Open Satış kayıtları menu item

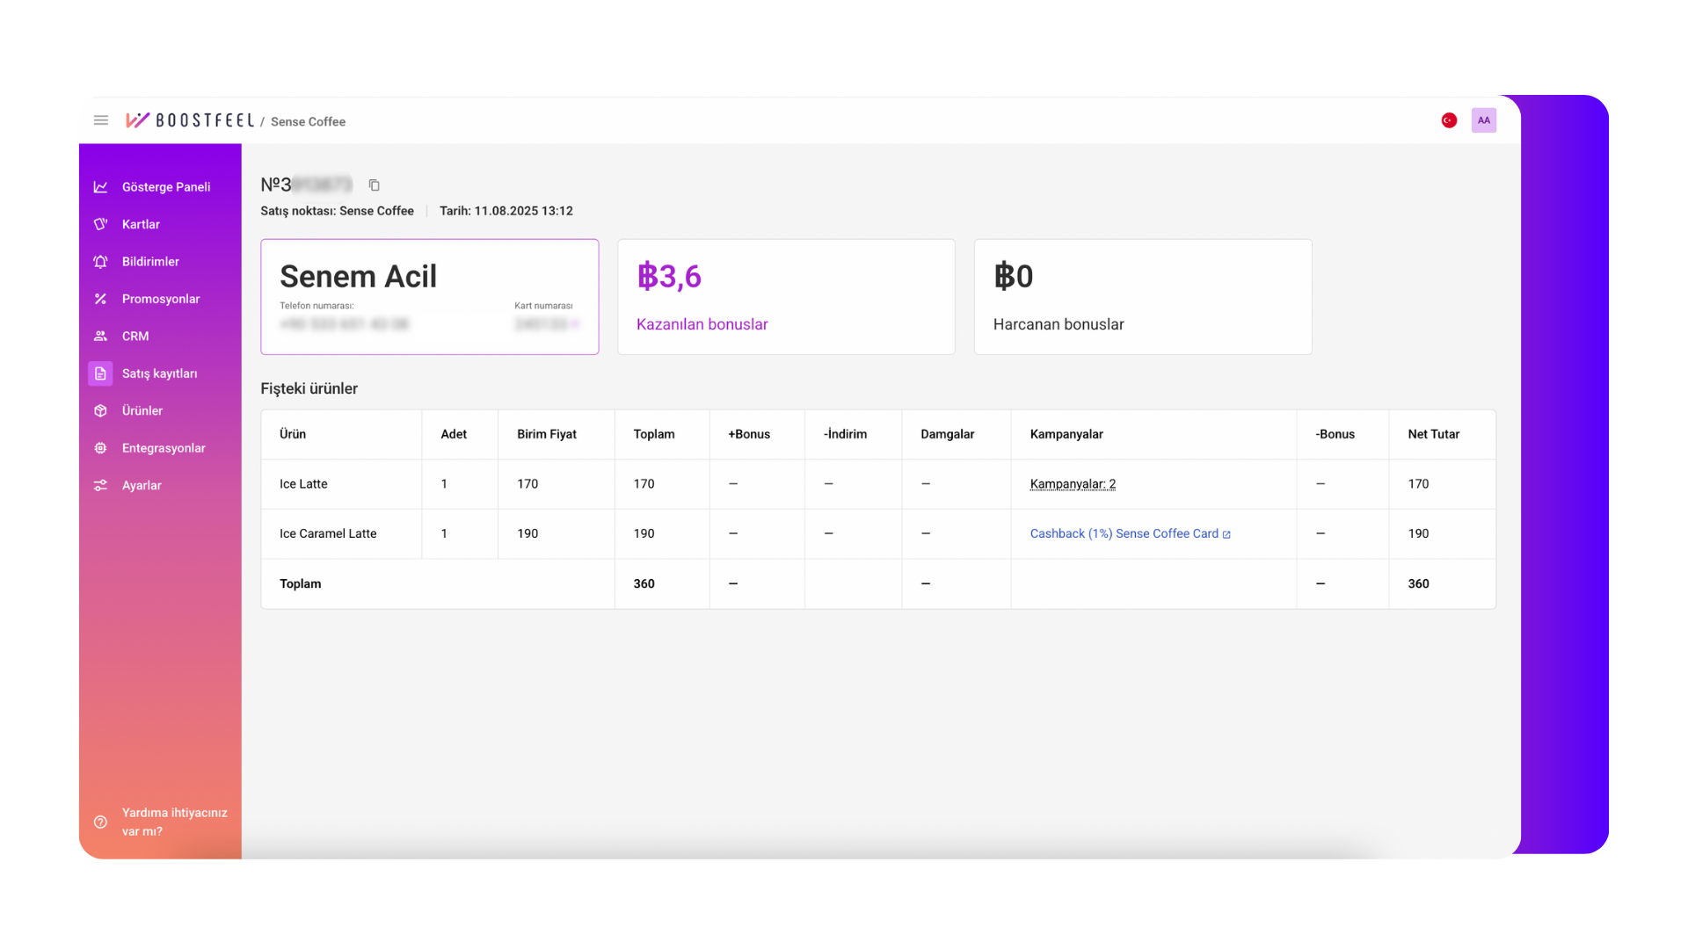click(x=159, y=373)
